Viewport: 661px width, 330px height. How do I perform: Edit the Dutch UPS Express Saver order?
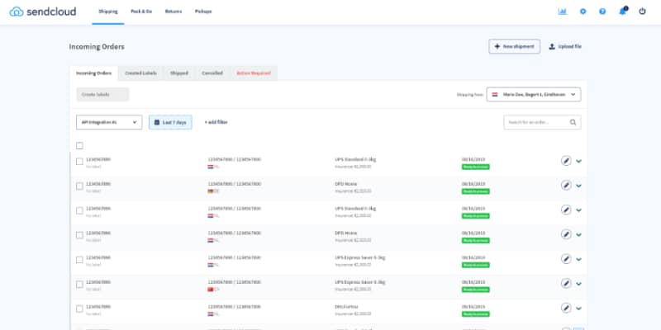566,259
